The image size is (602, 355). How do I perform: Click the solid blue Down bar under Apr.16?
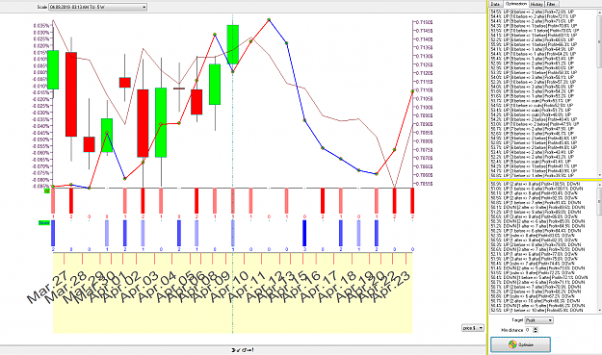[x=304, y=233]
